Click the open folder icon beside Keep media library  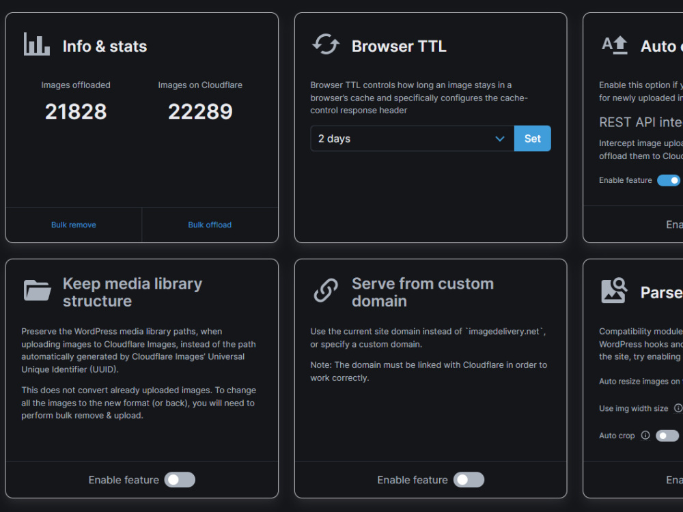37,291
